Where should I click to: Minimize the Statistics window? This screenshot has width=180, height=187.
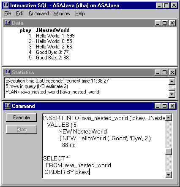point(158,72)
